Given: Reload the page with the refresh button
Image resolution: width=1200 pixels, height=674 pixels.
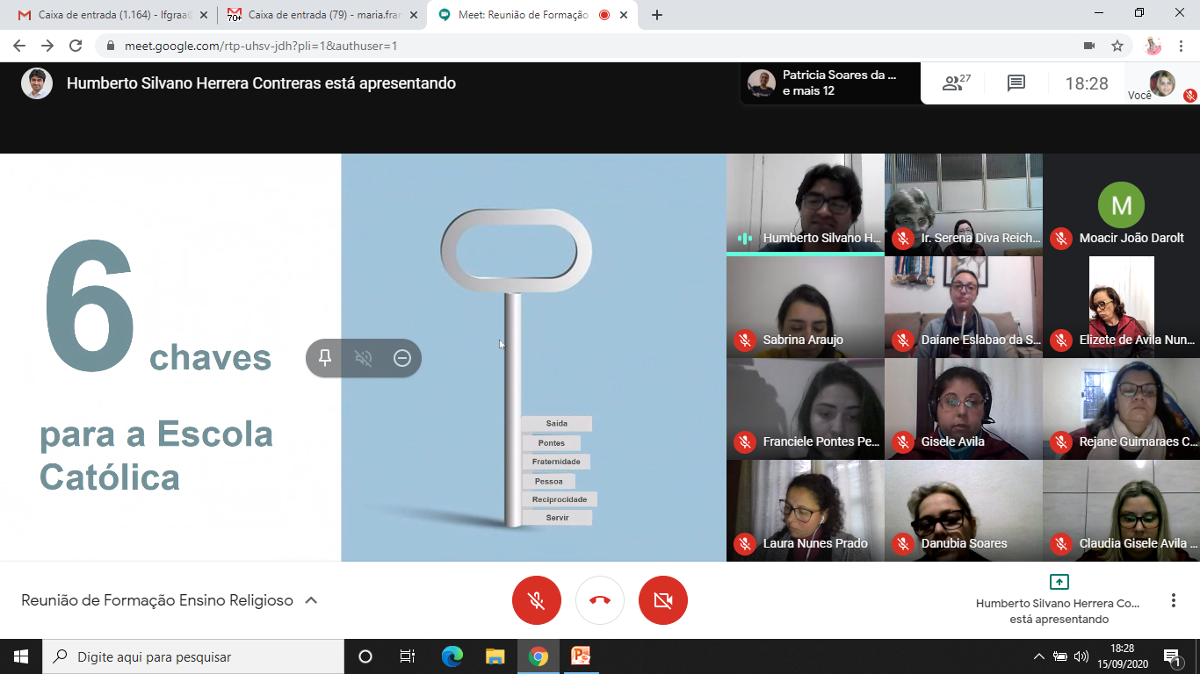Looking at the screenshot, I should [x=76, y=46].
